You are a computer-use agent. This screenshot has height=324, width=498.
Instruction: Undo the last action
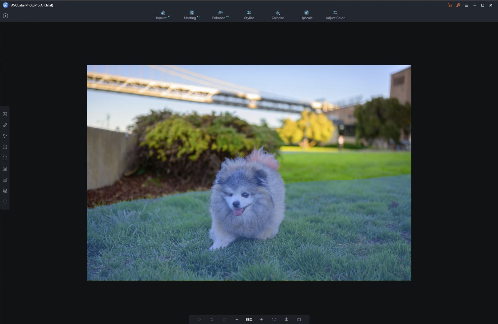pos(212,319)
